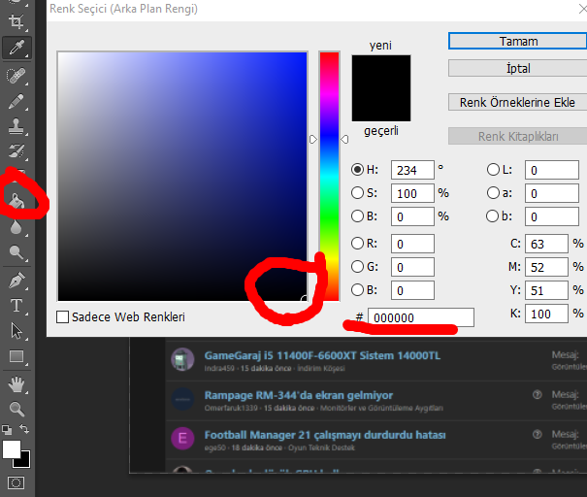Image resolution: width=587 pixels, height=497 pixels.
Task: Select the History Brush tool
Action: pos(16,151)
